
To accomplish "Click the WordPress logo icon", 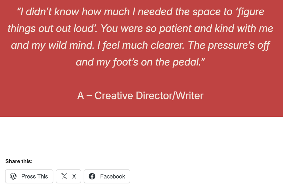I will (x=13, y=176).
